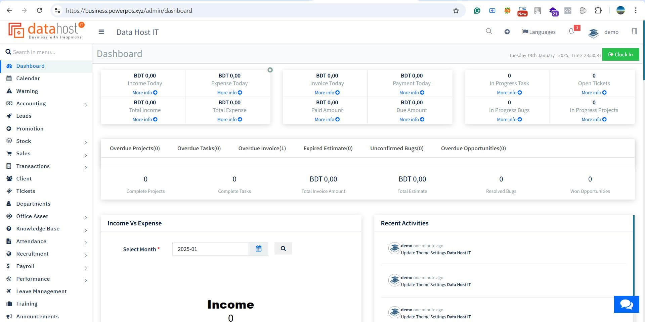
Task: Click the hamburger menu toggle icon
Action: coord(101,32)
